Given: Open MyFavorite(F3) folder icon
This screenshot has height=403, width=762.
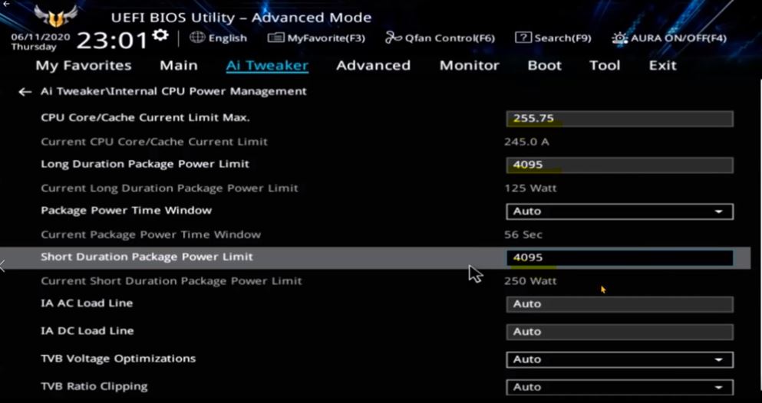Looking at the screenshot, I should click(275, 38).
